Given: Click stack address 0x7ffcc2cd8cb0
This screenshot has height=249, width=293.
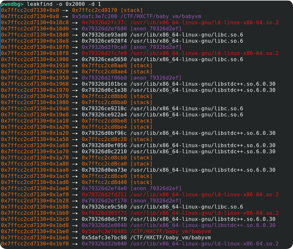Looking at the screenshot, I should click(x=104, y=157).
